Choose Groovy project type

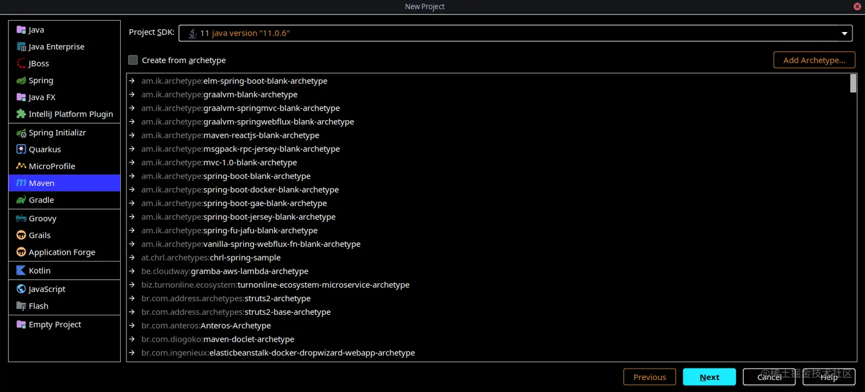(65, 219)
